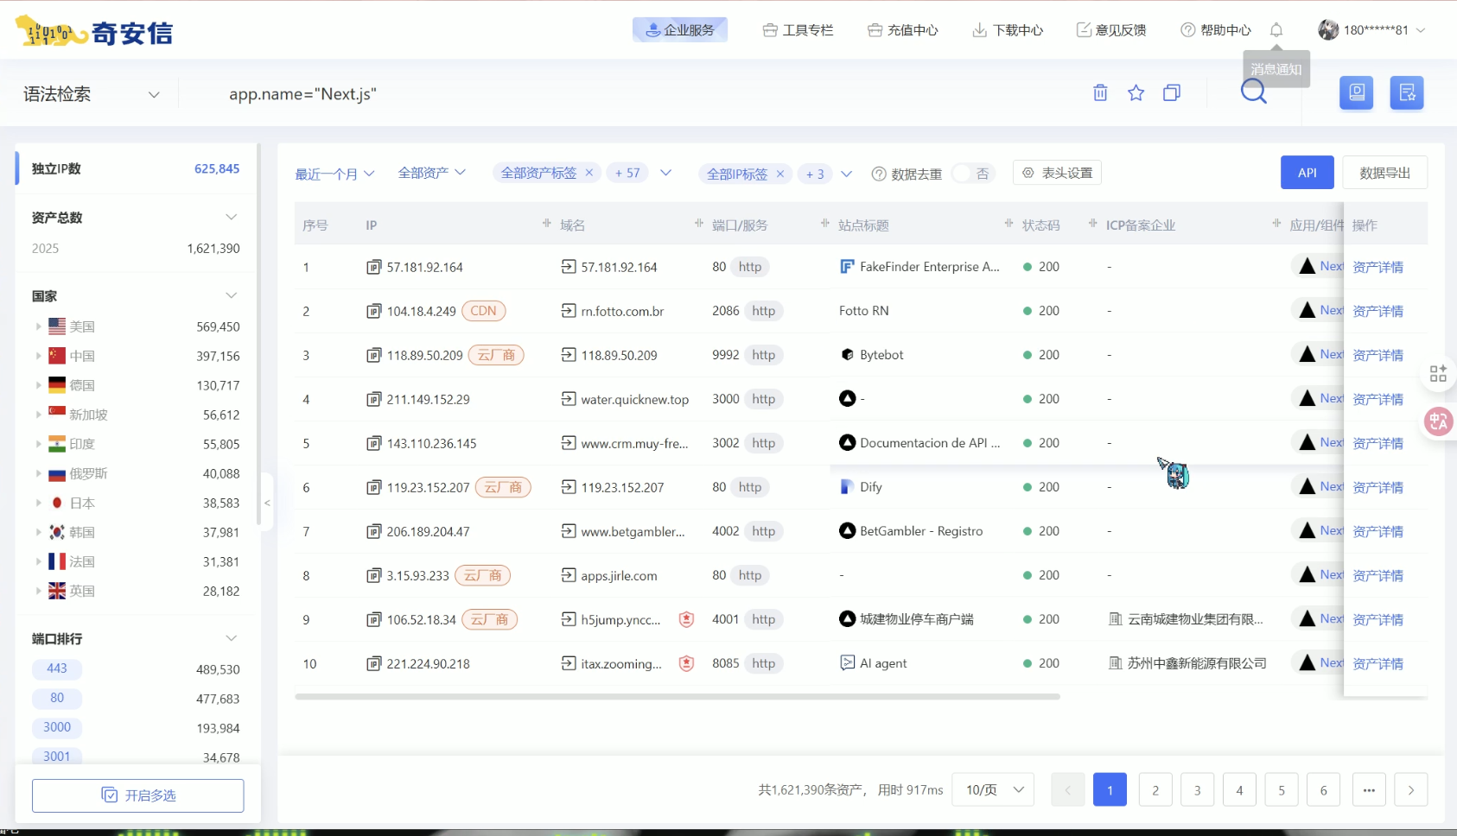Open the 10/页 page size dropdown
The image size is (1457, 836).
pyautogui.click(x=993, y=789)
